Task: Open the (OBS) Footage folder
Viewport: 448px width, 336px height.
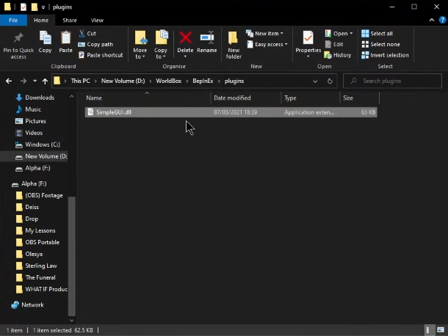Action: tap(40, 195)
